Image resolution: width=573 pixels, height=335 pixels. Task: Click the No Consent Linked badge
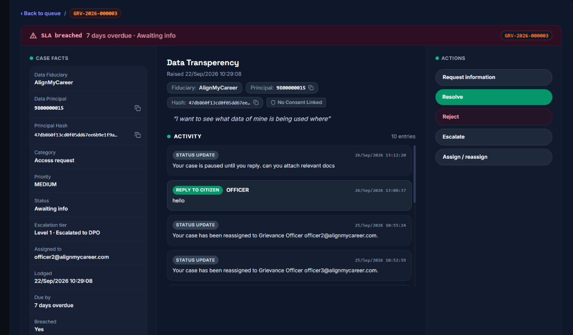pos(296,102)
